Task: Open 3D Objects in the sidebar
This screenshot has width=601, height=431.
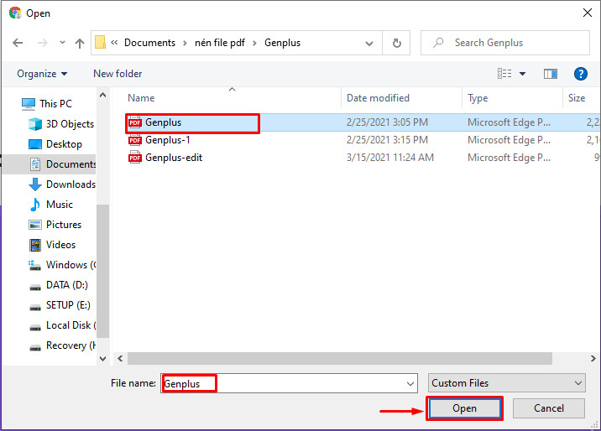Action: pyautogui.click(x=61, y=124)
